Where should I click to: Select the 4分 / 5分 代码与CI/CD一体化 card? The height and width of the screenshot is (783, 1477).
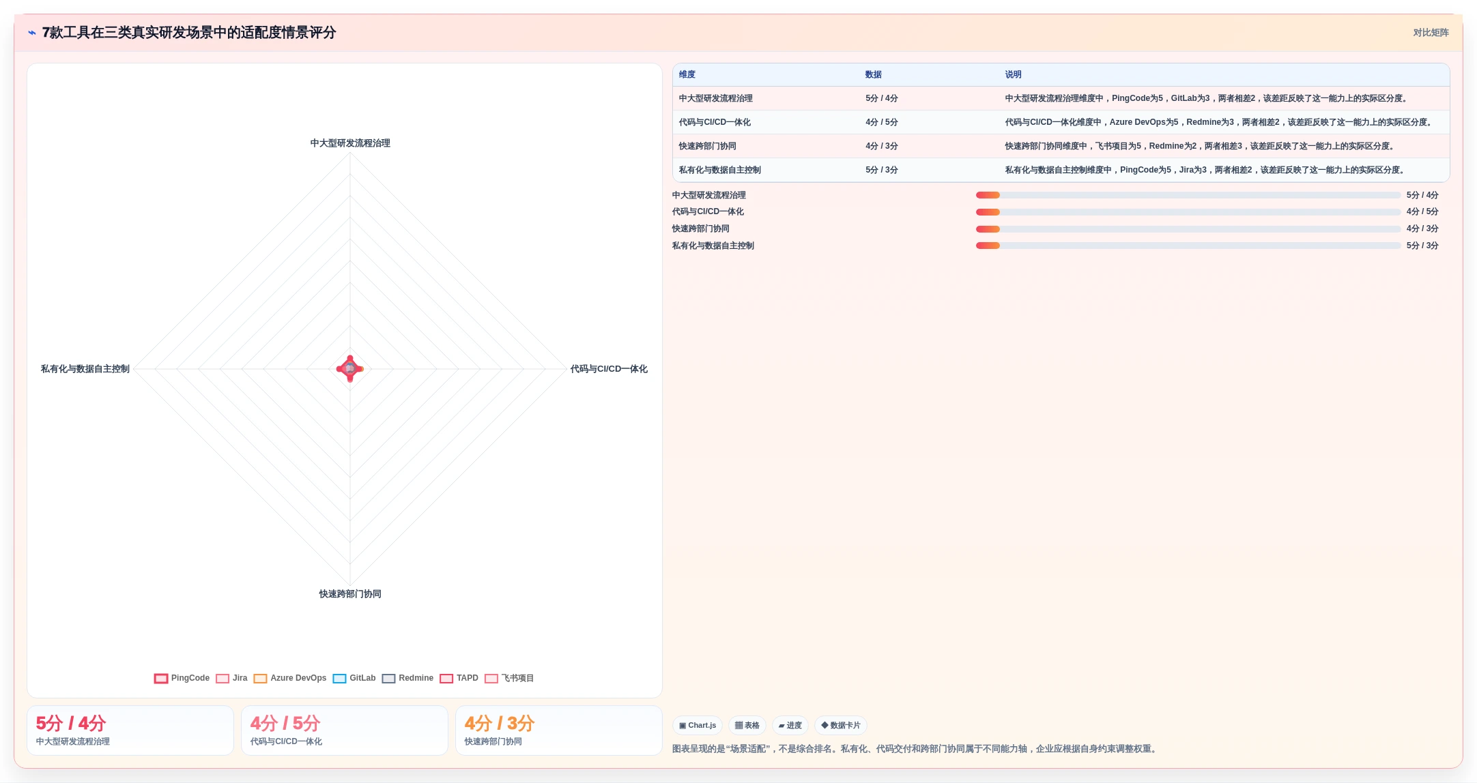[345, 730]
